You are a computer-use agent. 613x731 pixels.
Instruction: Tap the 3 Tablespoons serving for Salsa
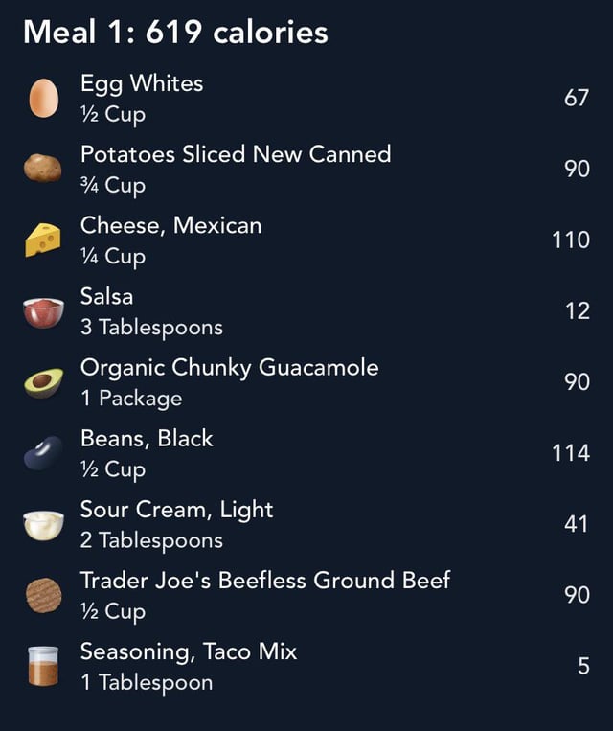151,328
